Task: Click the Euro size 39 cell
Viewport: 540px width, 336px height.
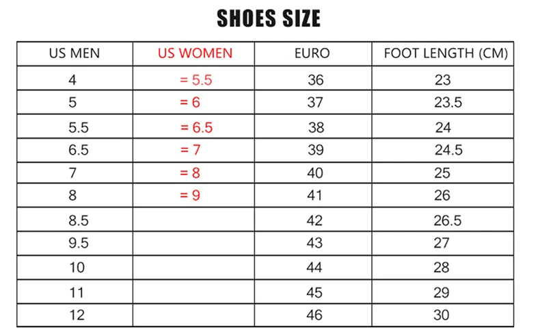Action: [313, 151]
